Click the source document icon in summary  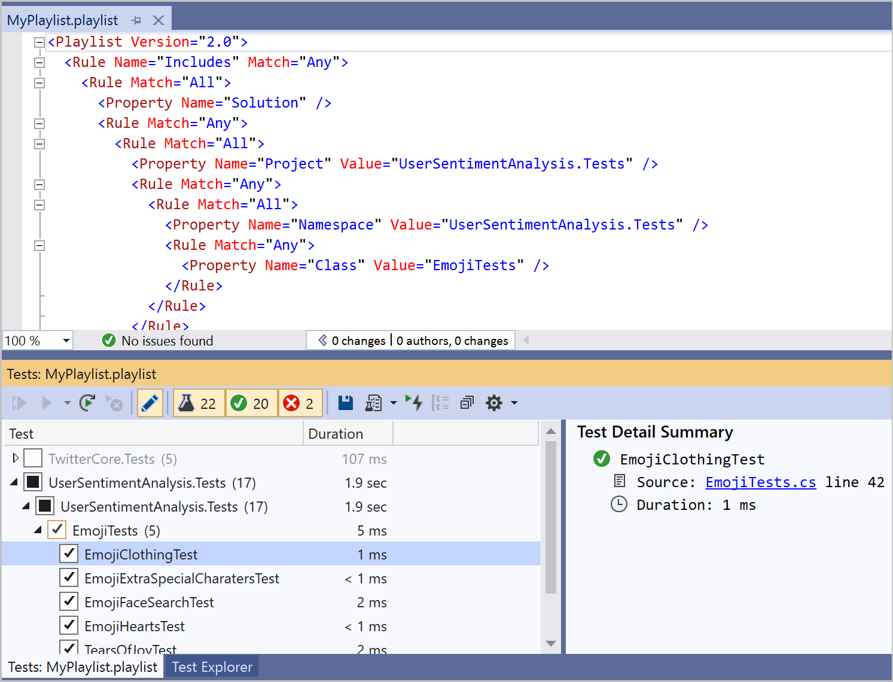pos(620,481)
